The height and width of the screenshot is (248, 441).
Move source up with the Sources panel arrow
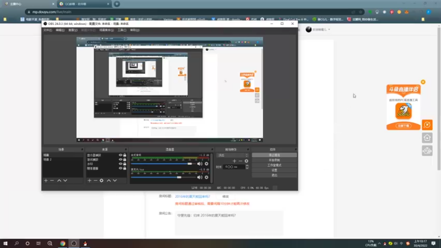click(x=109, y=181)
